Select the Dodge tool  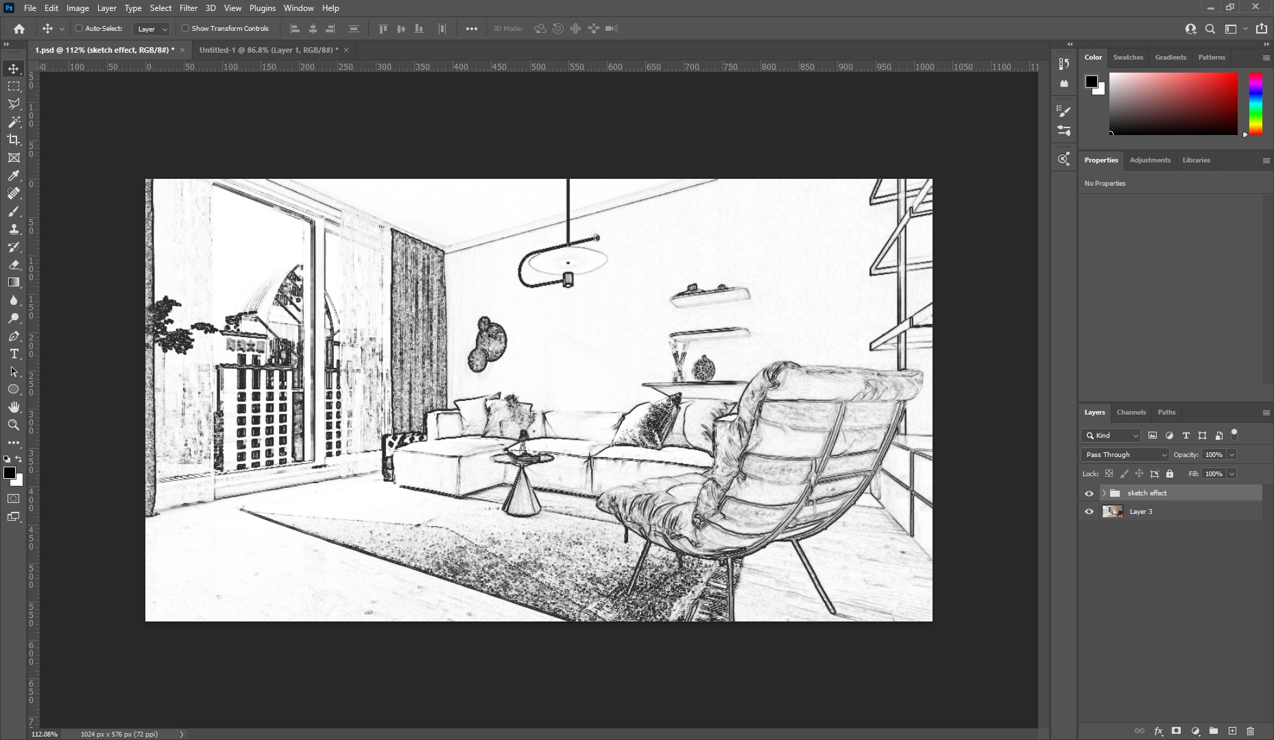pyautogui.click(x=14, y=318)
